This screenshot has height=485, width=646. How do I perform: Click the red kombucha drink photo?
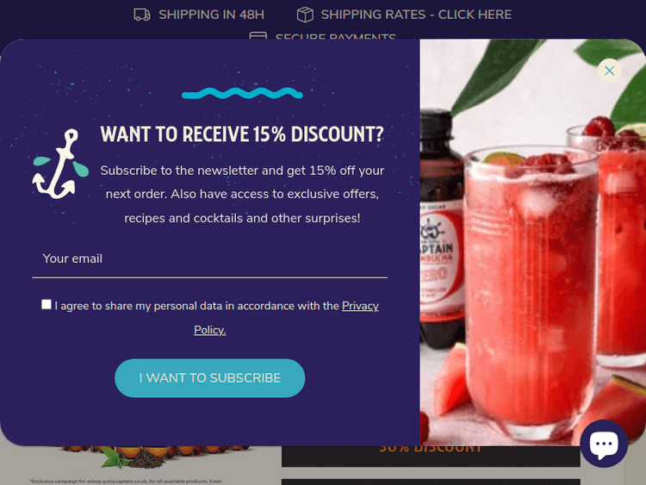(x=532, y=242)
